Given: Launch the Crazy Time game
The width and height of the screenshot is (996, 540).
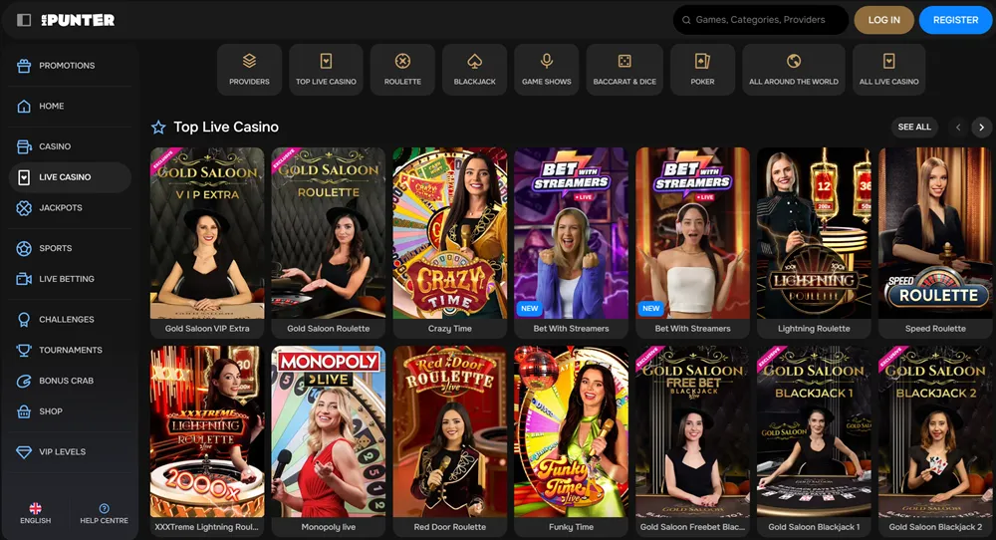Looking at the screenshot, I should (x=450, y=243).
